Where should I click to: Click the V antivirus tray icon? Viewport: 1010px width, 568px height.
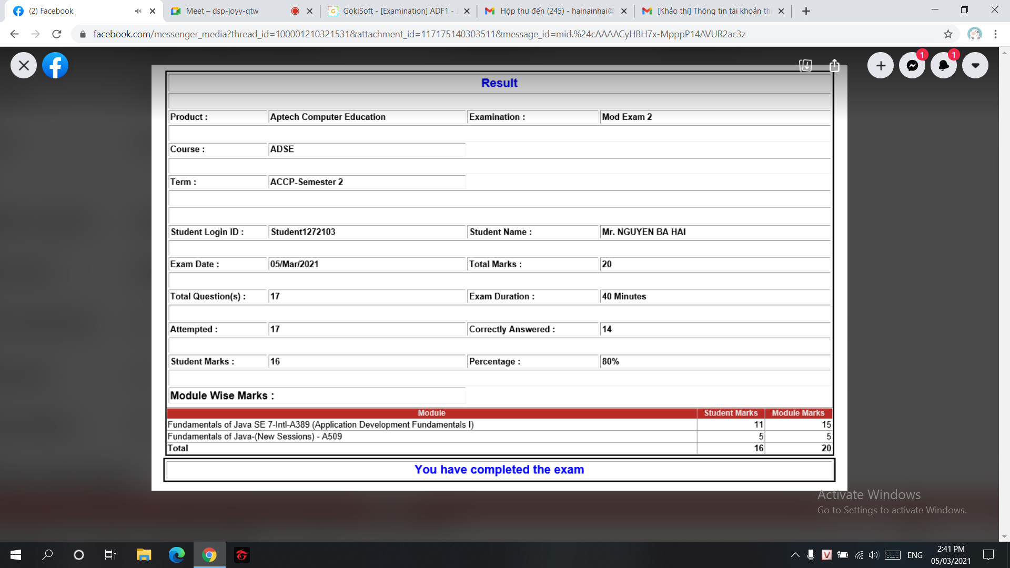tap(826, 555)
